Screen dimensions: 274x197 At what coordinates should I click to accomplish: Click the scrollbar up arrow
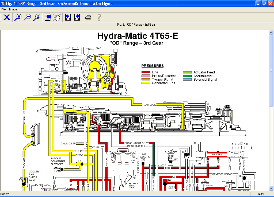271,32
